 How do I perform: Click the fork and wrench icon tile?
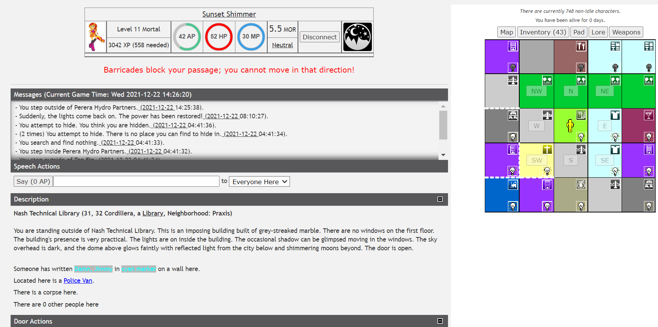581,46
